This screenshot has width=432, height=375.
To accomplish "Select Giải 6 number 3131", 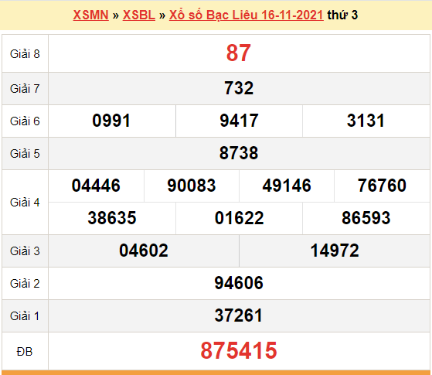I will click(x=366, y=121).
